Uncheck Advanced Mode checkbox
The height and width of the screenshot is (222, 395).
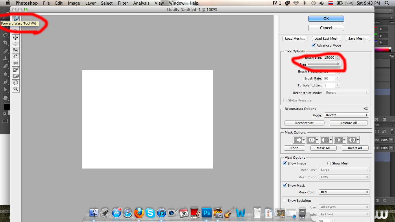tap(313, 45)
